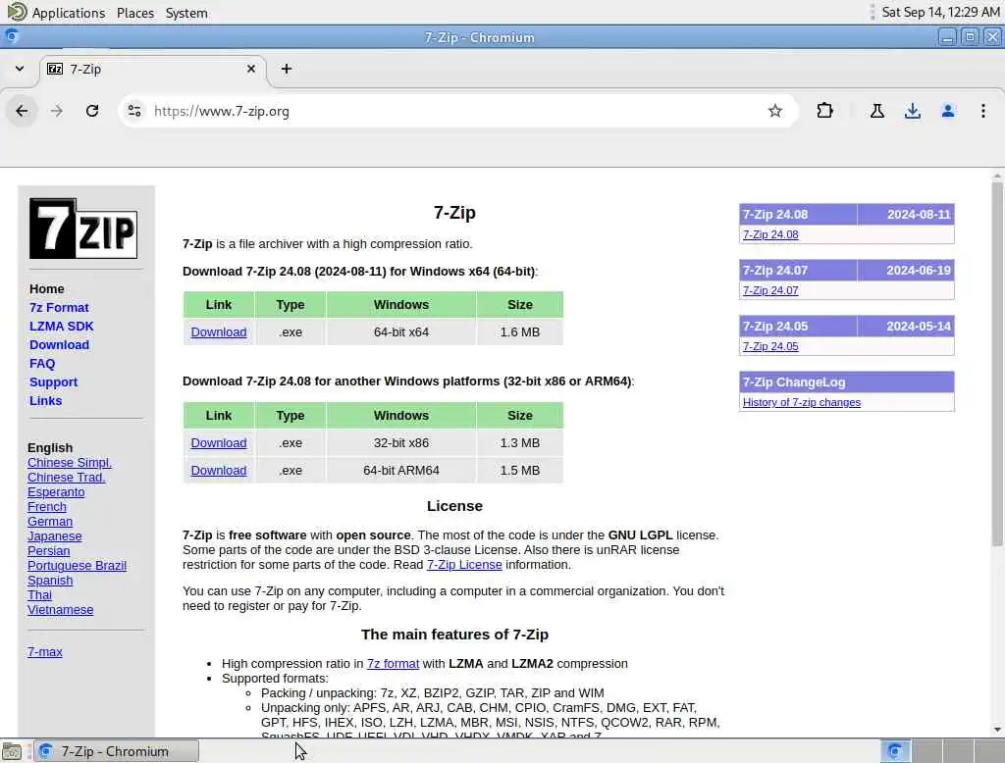This screenshot has width=1005, height=763.
Task: Switch language to French
Action: click(x=47, y=507)
